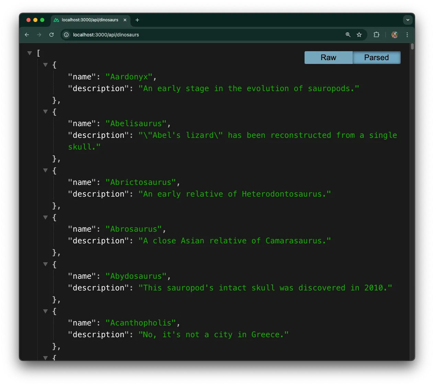Collapse the Aardonyx JSON object
Screen dimensions: 434x386
45,65
